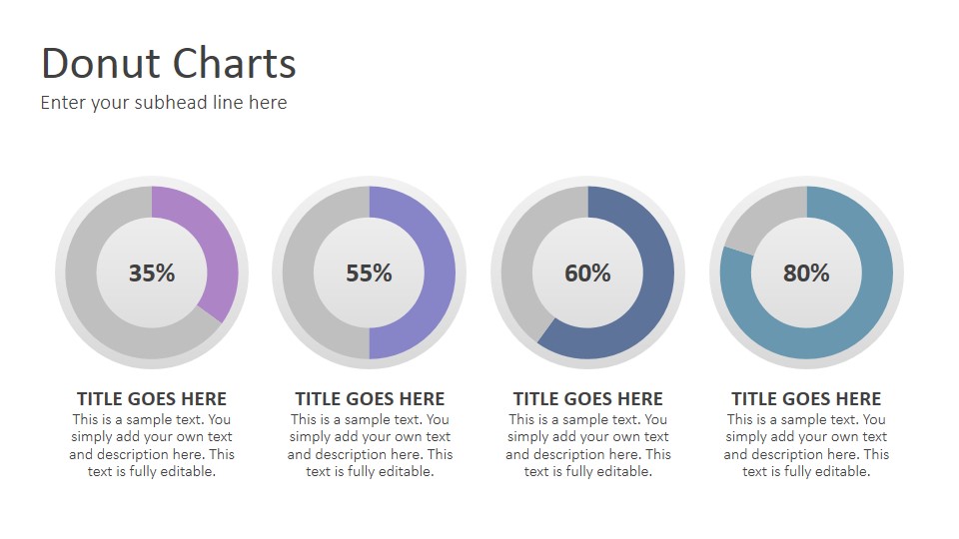Click TITLE GOES HERE under 55% chart
This screenshot has width=959, height=539.
click(370, 399)
